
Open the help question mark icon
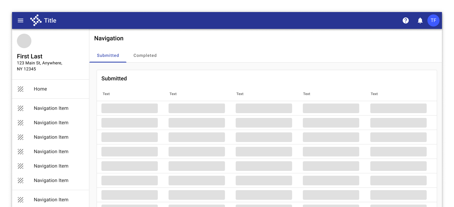point(406,20)
